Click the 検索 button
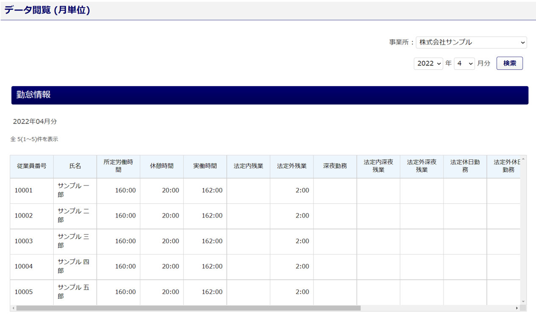 coord(509,63)
